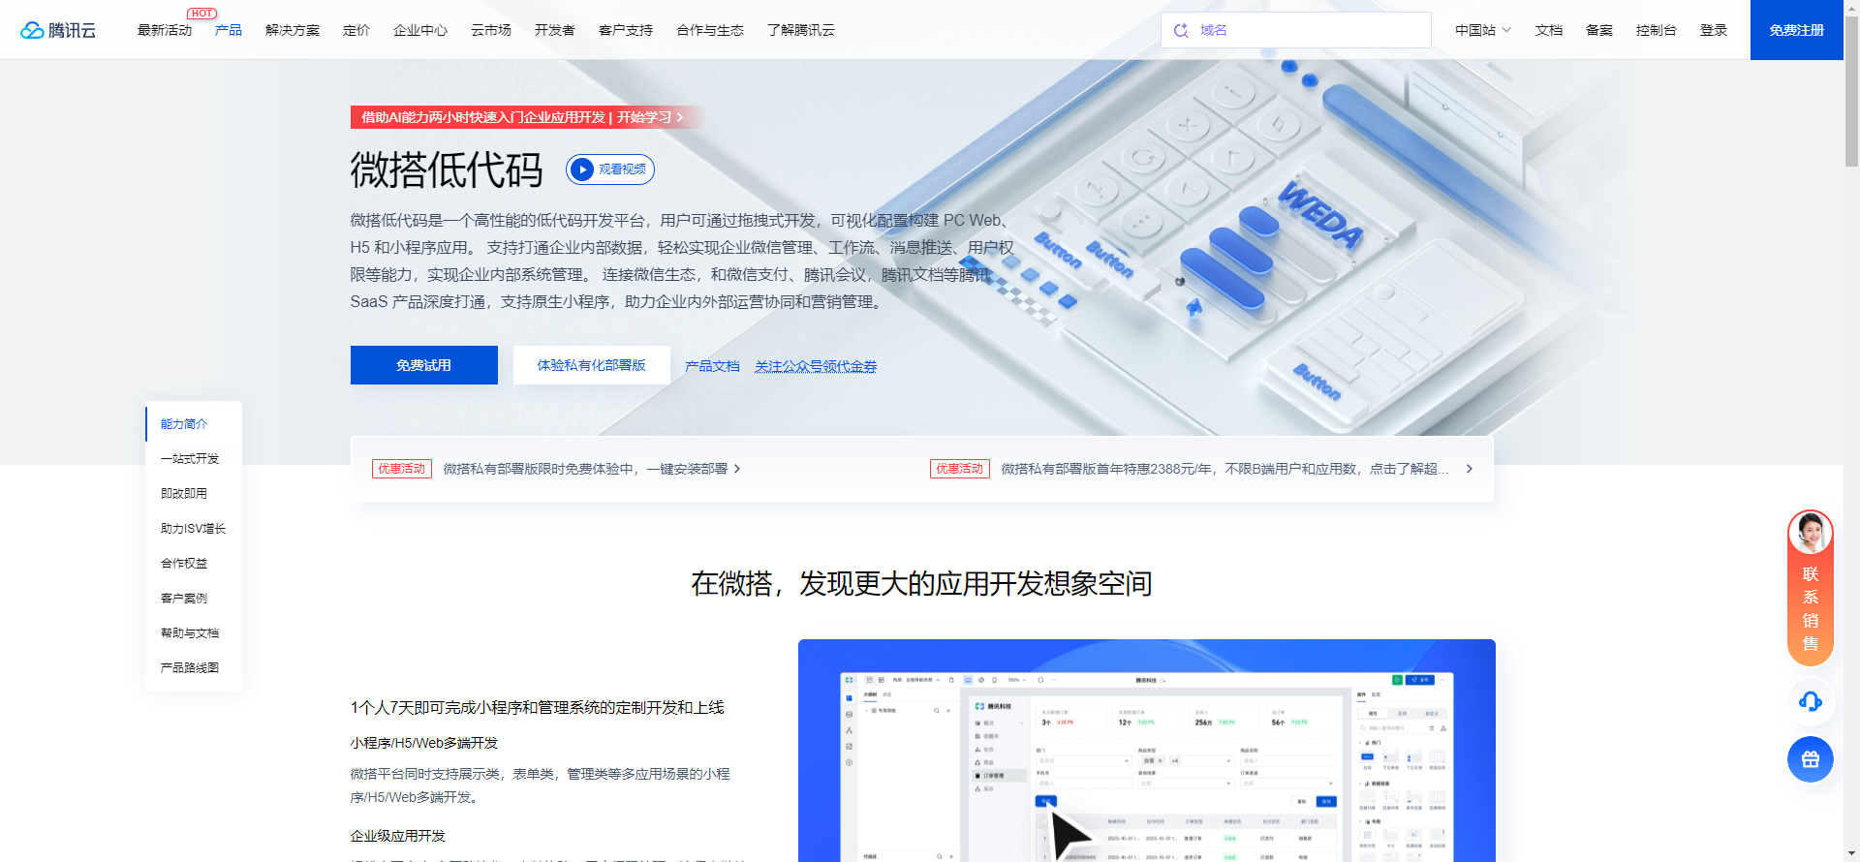Open 企业中心 menu
The image size is (1860, 862).
coord(420,30)
